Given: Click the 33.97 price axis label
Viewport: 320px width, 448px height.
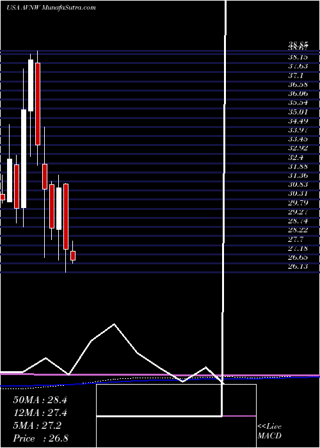Looking at the screenshot, I should [298, 131].
